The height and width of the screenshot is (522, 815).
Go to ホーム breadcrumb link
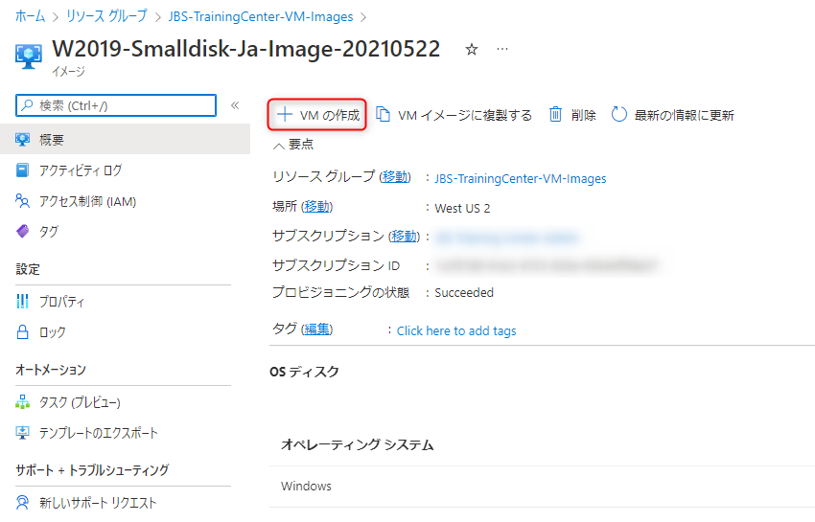click(x=30, y=16)
